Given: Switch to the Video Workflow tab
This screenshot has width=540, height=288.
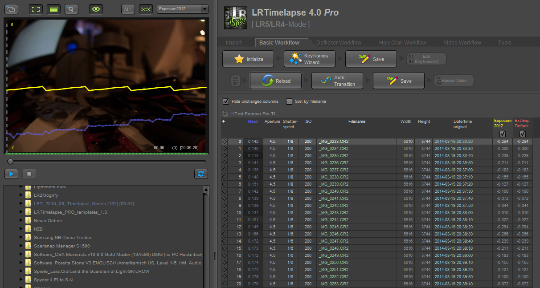Looking at the screenshot, I should click(x=462, y=43).
